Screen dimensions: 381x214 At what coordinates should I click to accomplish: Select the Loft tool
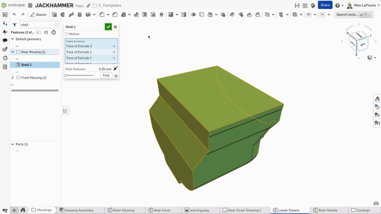(x=79, y=14)
